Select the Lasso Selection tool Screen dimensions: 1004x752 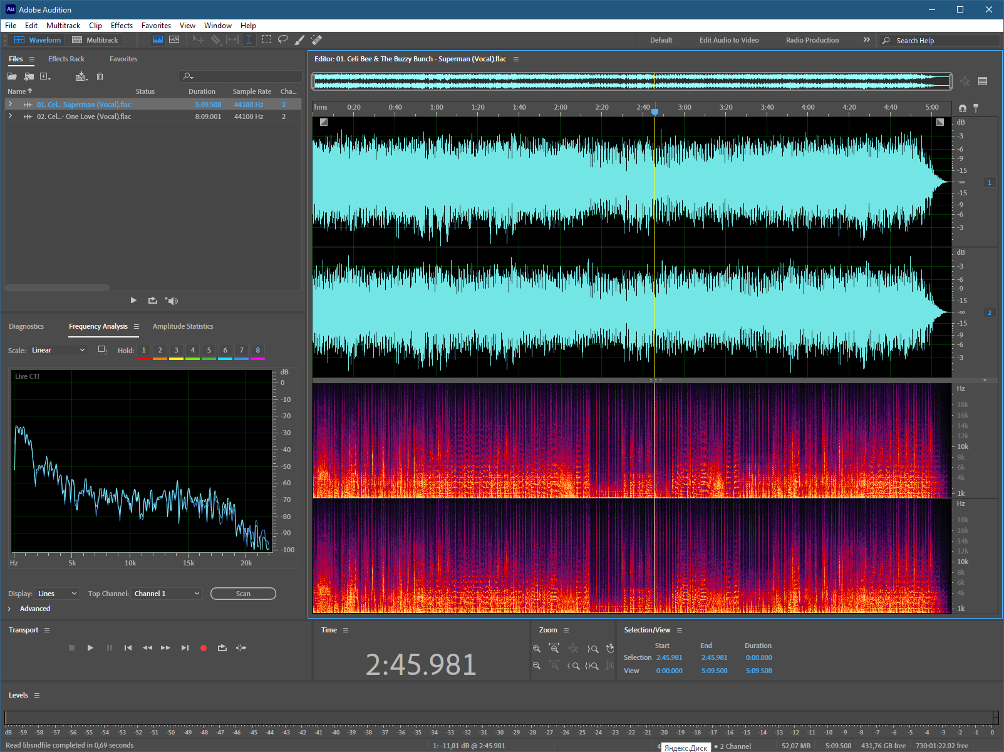[x=283, y=39]
